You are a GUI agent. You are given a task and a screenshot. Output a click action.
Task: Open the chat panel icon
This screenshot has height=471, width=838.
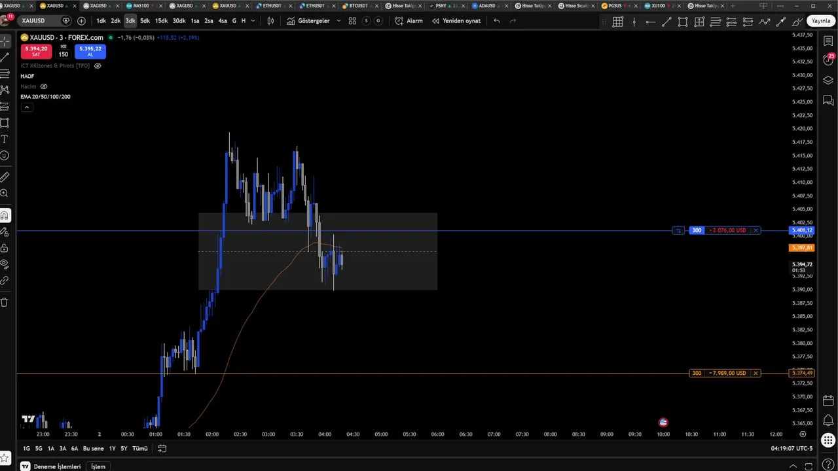click(828, 101)
